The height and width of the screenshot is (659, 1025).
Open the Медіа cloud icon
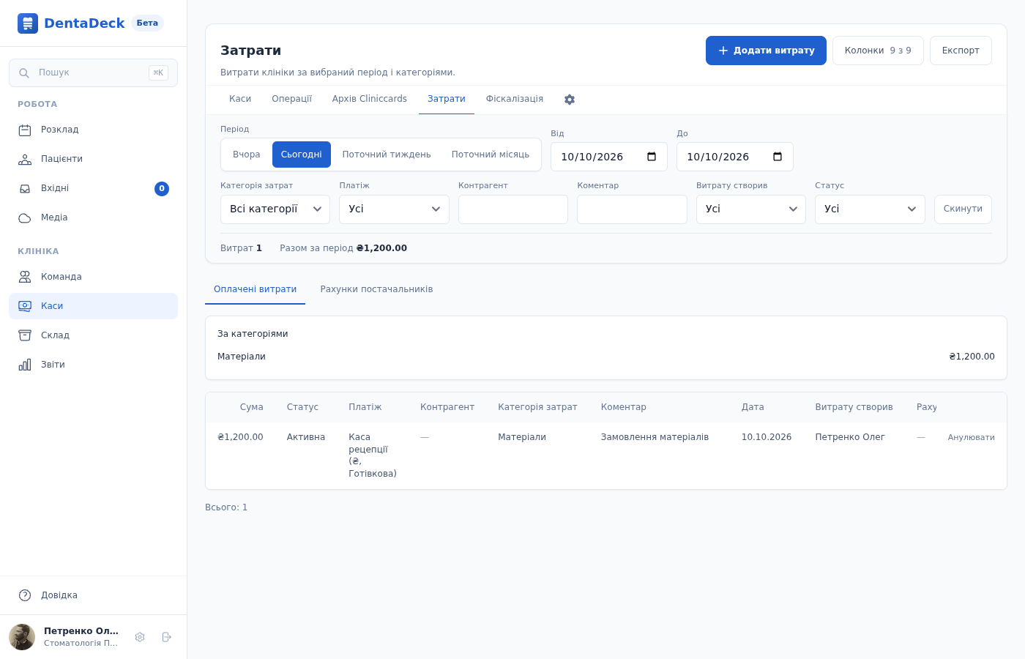pyautogui.click(x=25, y=218)
